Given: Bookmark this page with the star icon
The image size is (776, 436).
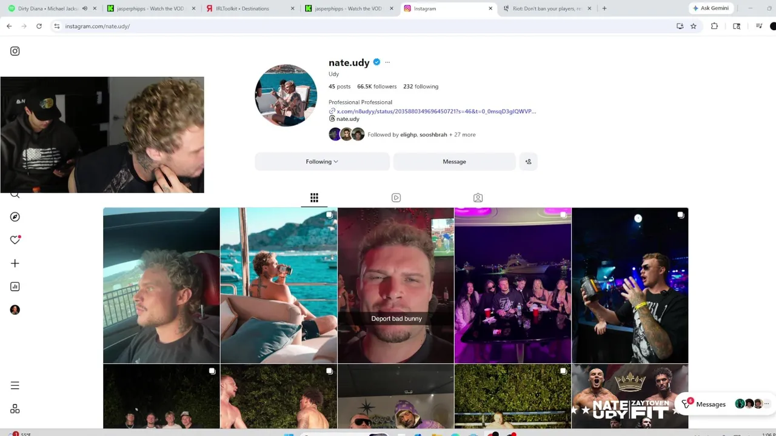Looking at the screenshot, I should (694, 26).
